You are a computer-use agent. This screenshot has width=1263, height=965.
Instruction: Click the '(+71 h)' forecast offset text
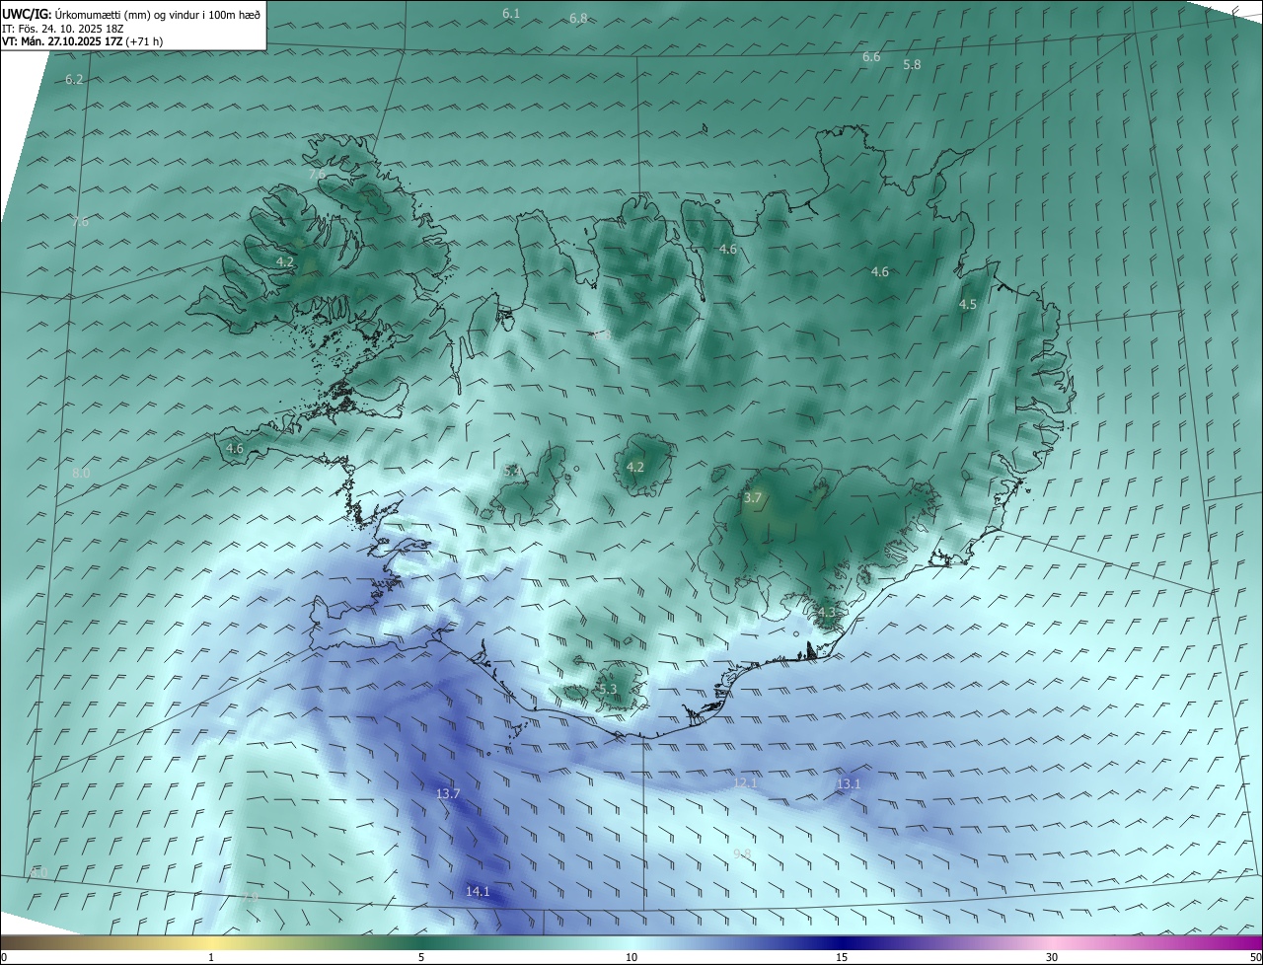point(144,41)
